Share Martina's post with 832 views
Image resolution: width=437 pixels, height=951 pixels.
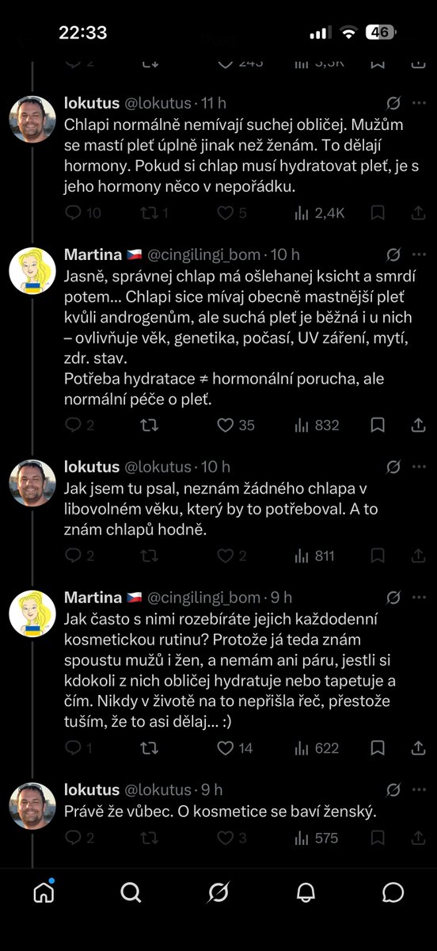[419, 426]
